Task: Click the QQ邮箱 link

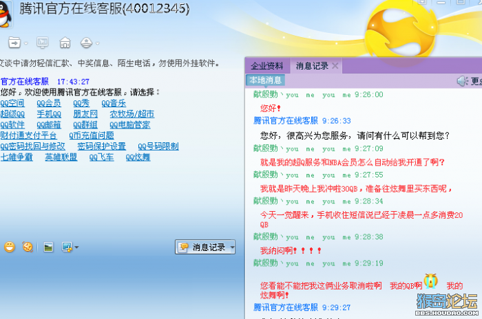Action: point(49,125)
